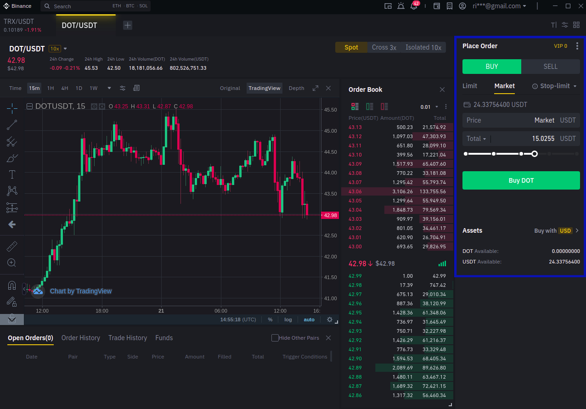Screen dimensions: 586x409
Task: Open the picture-in-picture window icon
Action: click(x=388, y=6)
